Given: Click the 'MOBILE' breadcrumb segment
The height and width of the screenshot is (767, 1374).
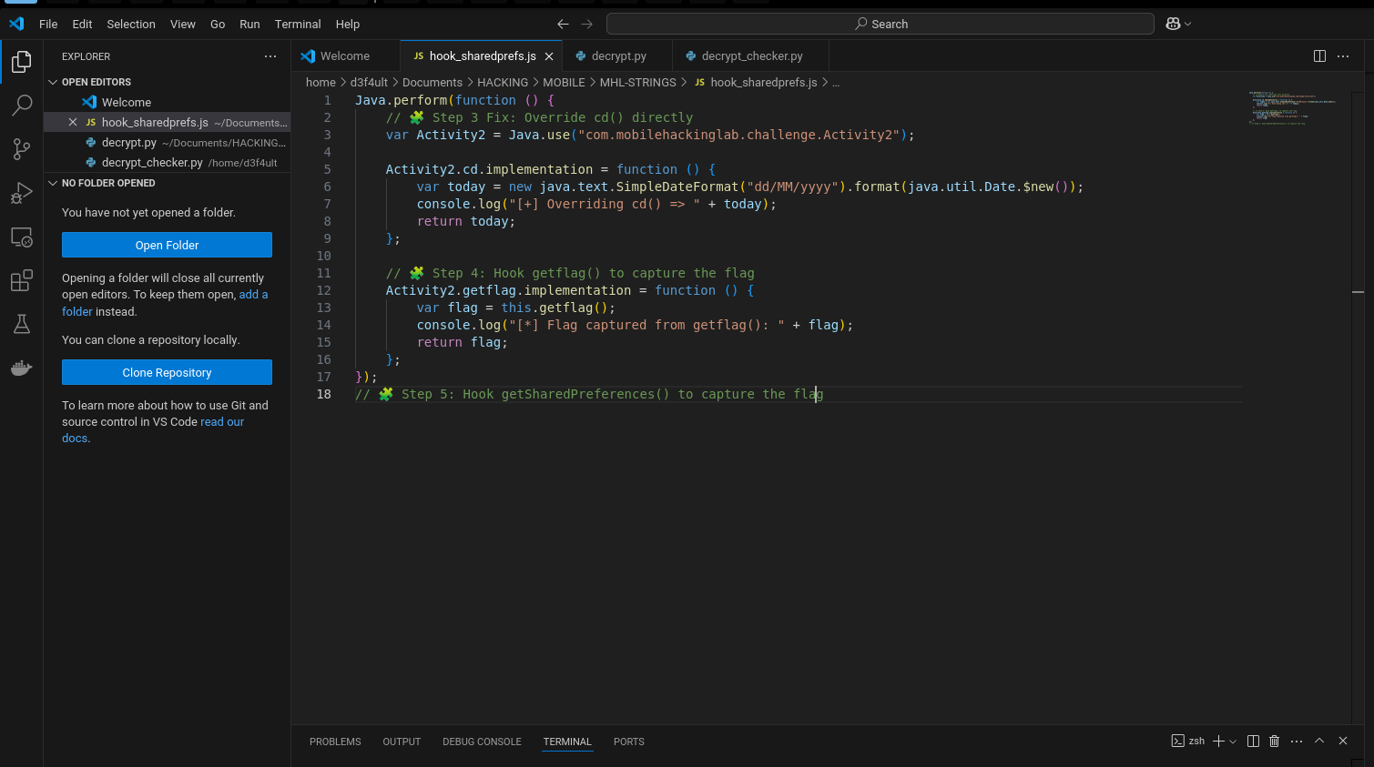Looking at the screenshot, I should click(564, 82).
